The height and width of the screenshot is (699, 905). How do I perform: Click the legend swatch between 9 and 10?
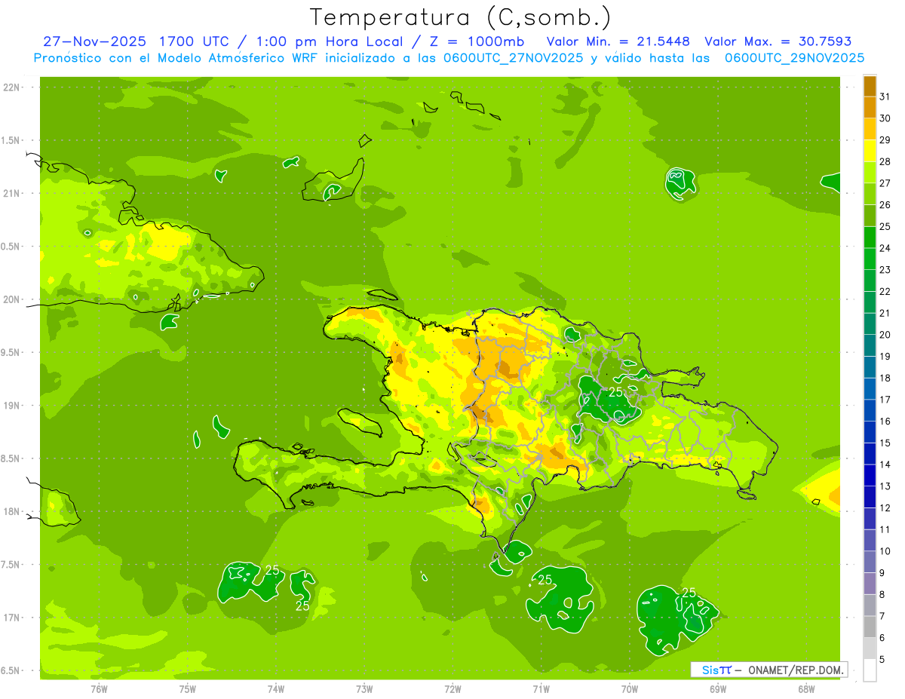[870, 562]
